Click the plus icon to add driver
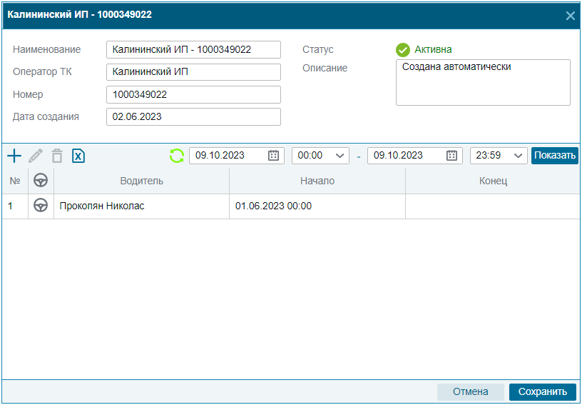The image size is (582, 405). click(x=14, y=156)
